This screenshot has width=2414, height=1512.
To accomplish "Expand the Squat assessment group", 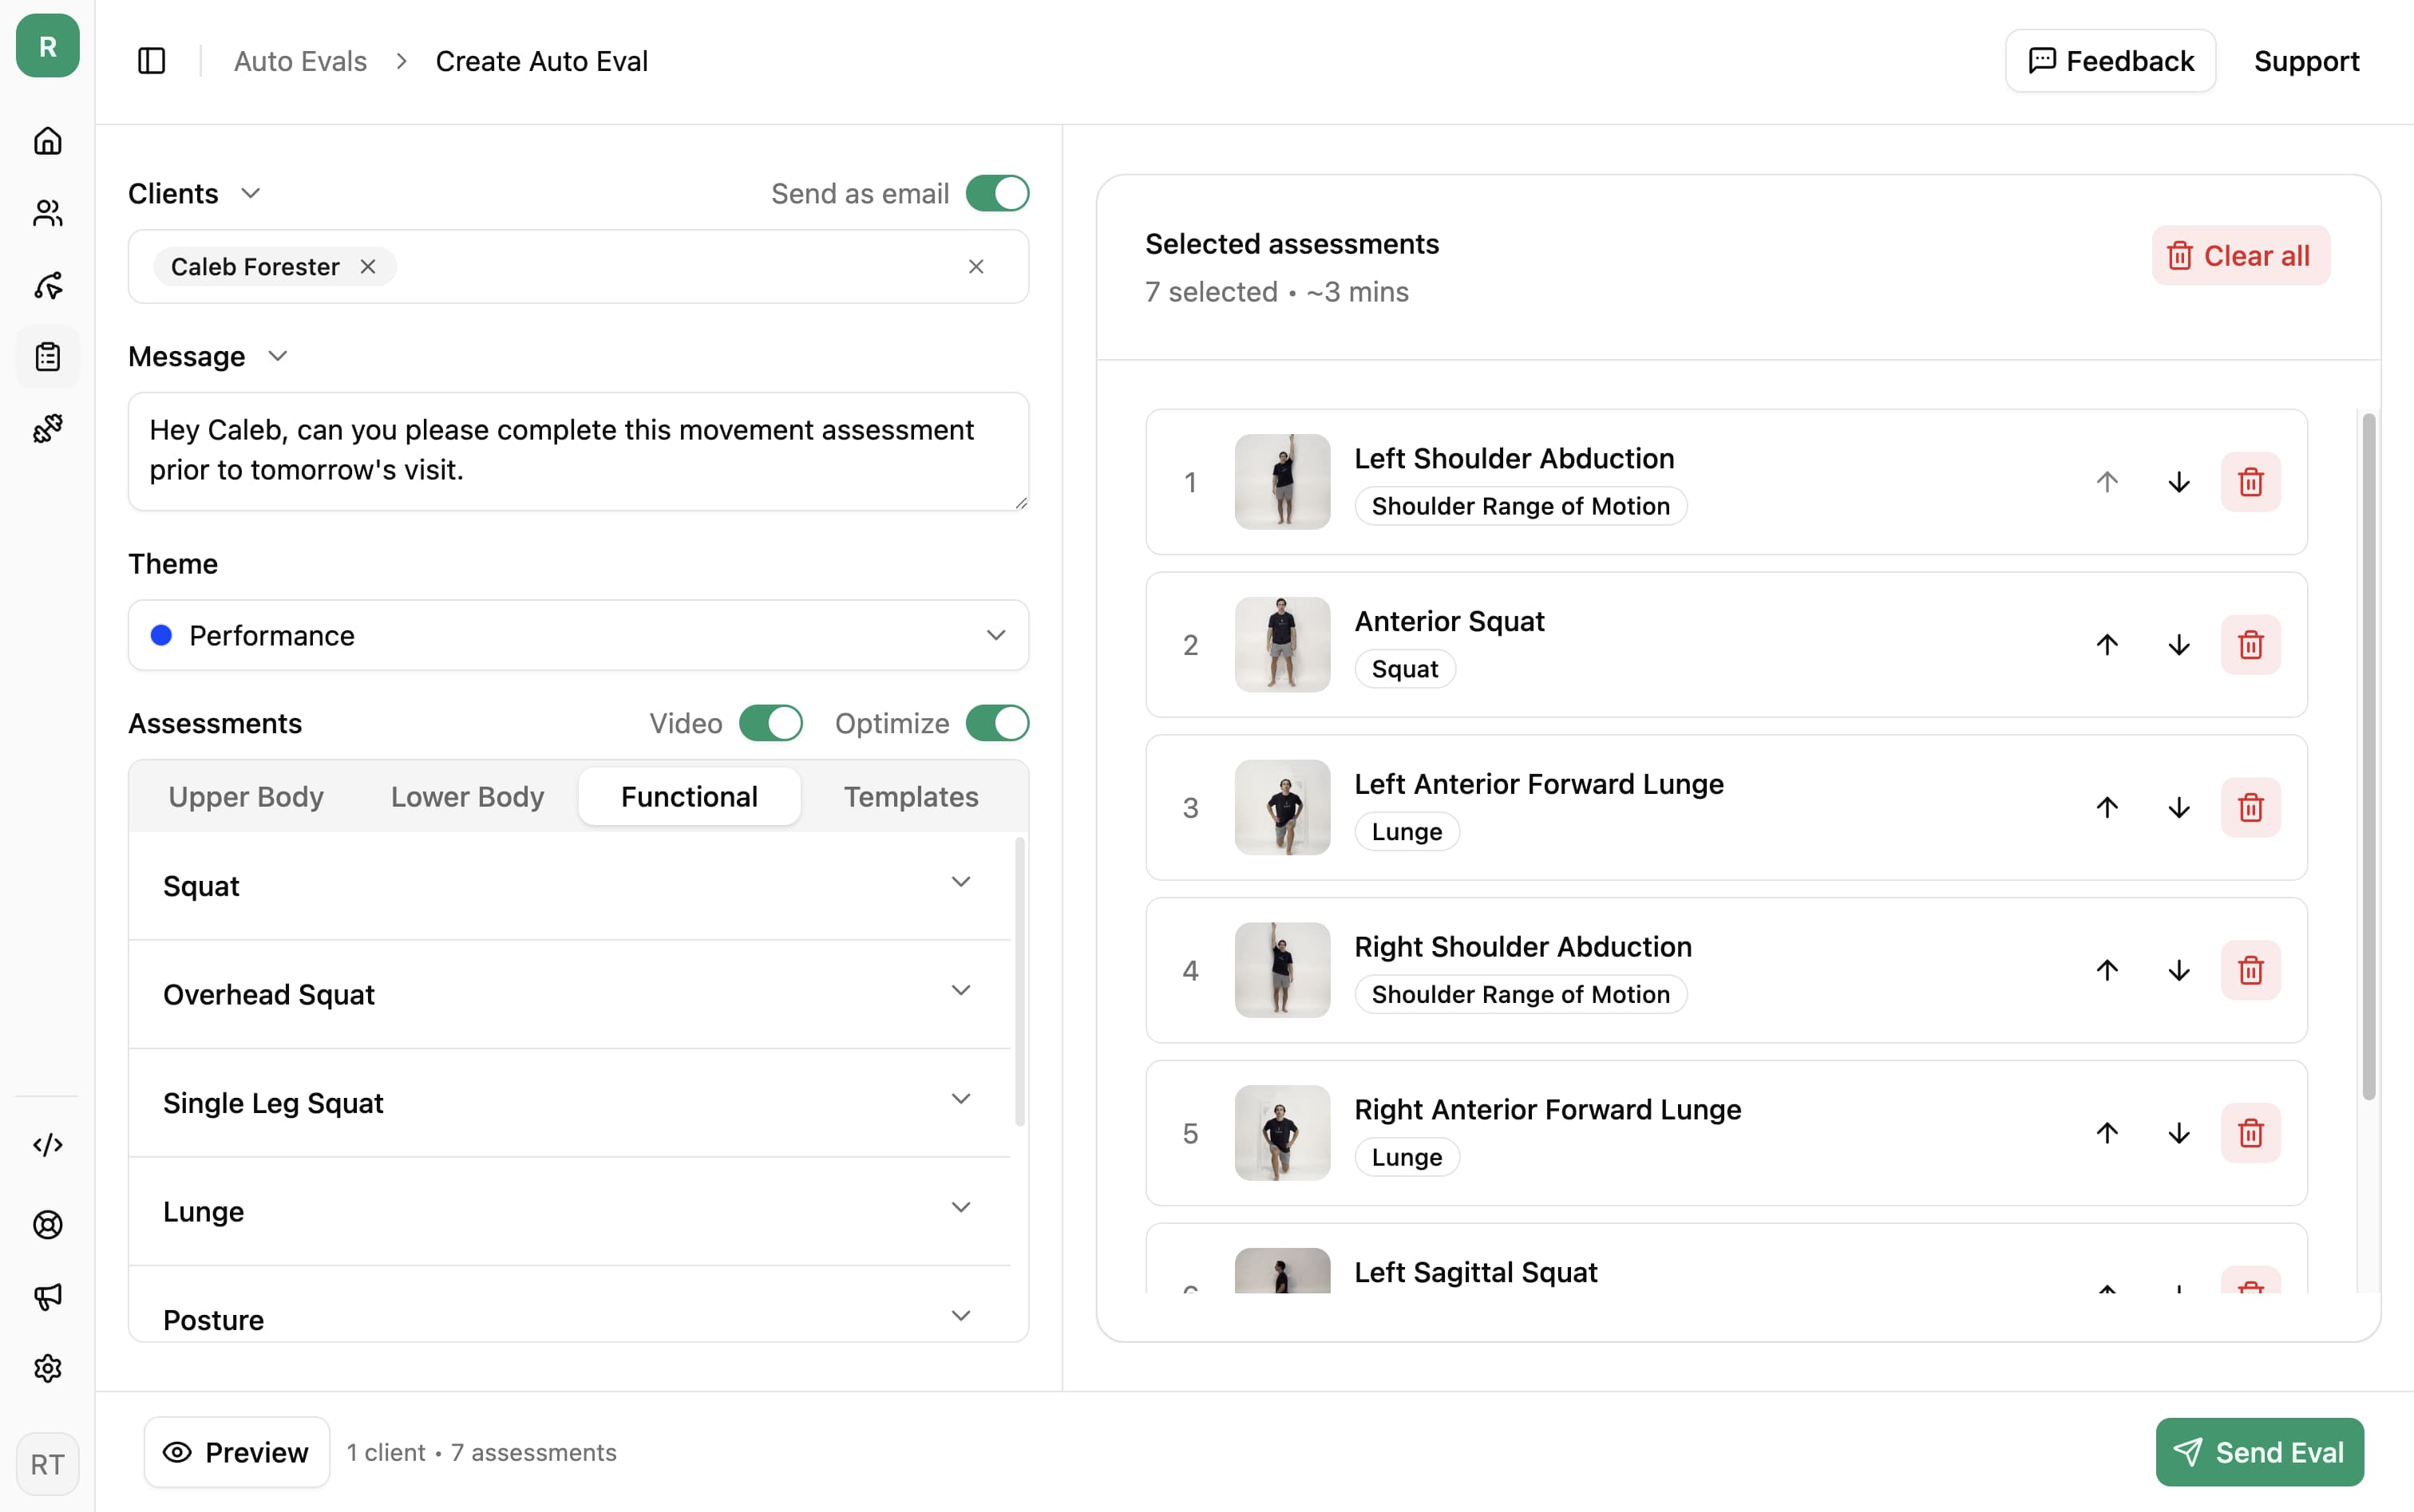I will click(569, 886).
